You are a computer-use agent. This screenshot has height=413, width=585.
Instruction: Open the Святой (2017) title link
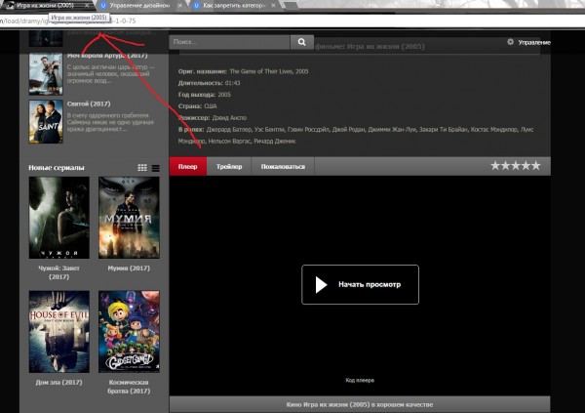[x=89, y=103]
